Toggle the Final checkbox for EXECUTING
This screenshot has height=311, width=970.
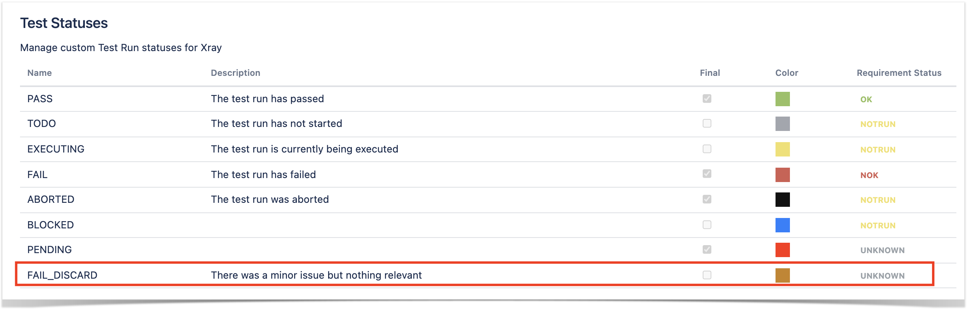[x=707, y=149]
